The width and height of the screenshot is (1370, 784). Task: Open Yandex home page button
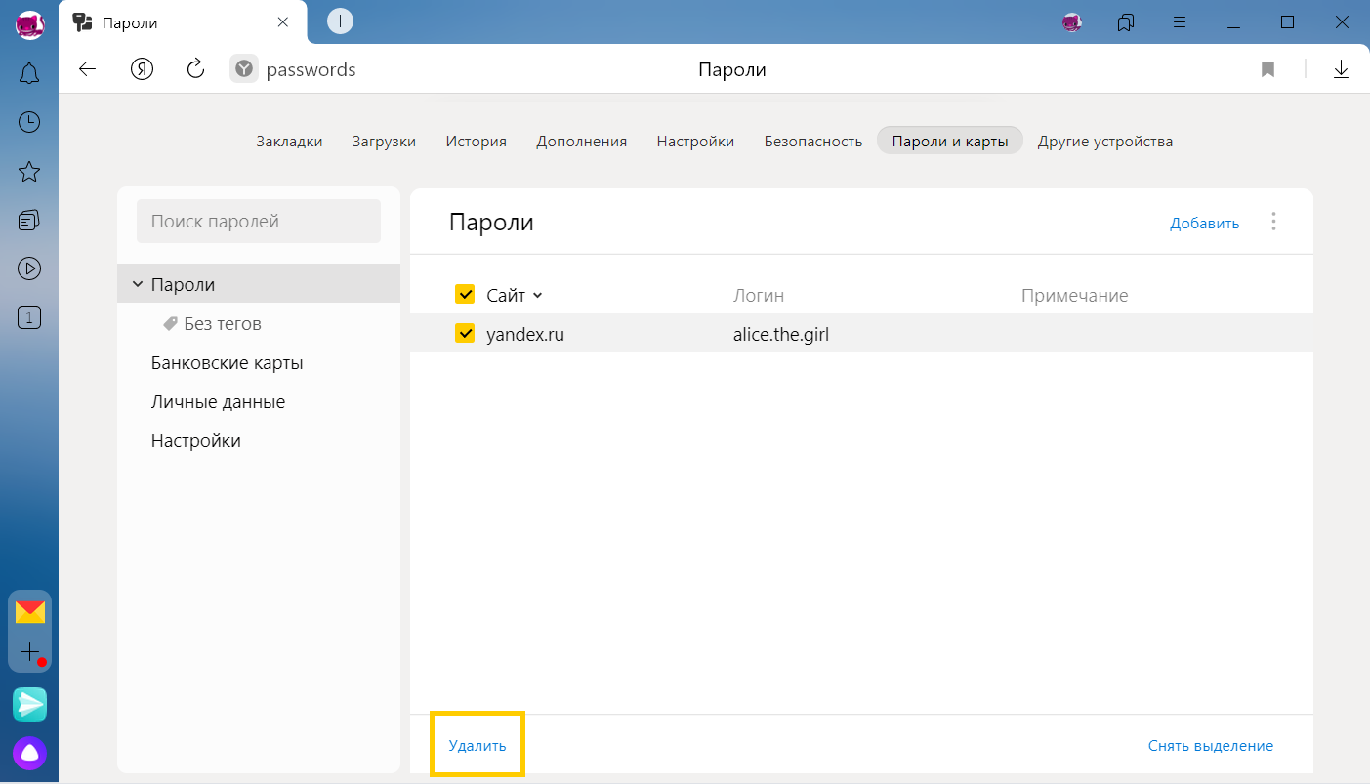[143, 69]
